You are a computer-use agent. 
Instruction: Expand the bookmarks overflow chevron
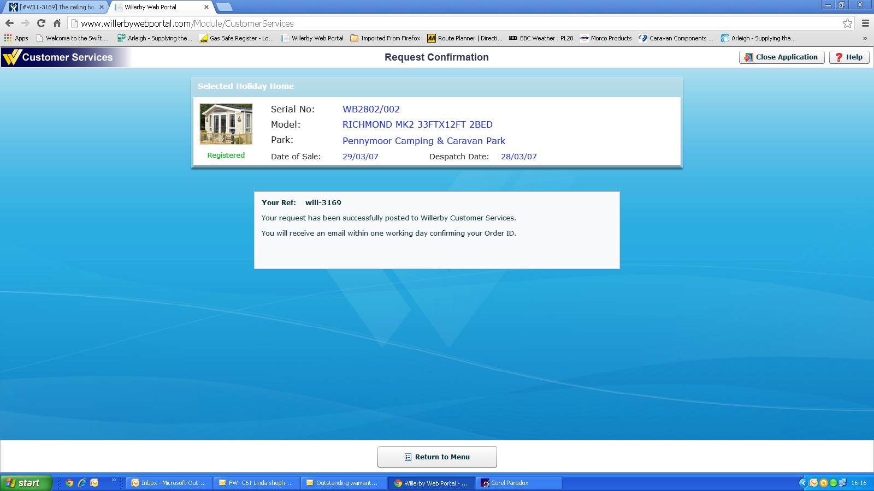865,38
